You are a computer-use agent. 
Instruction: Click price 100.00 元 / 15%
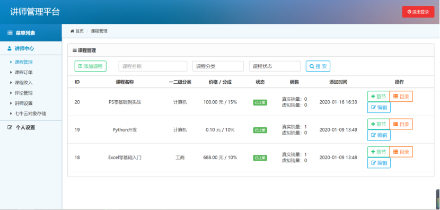pos(221,102)
